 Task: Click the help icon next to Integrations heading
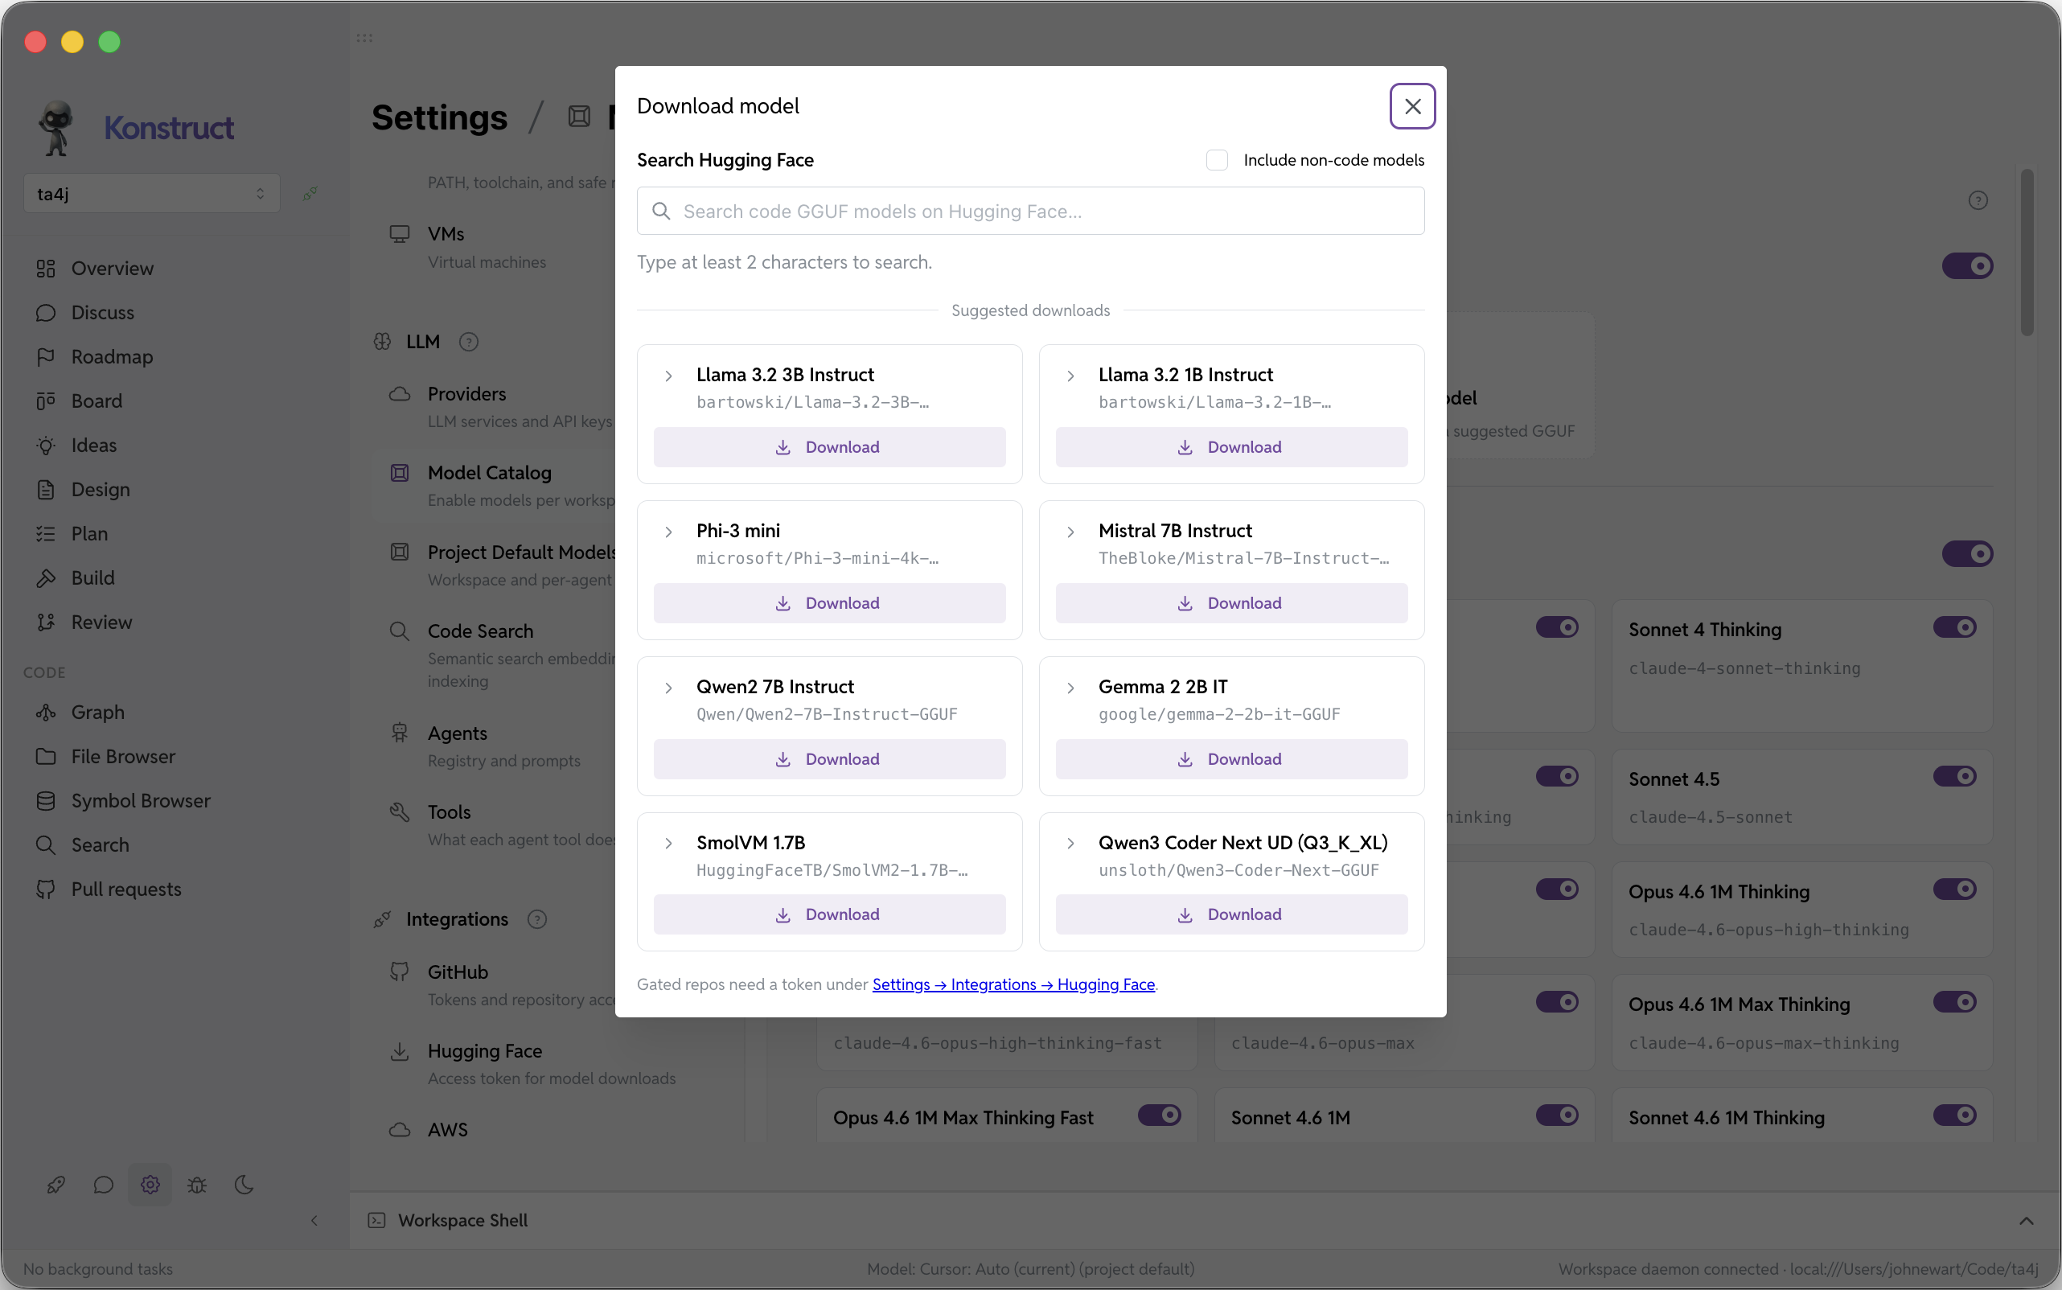point(536,919)
